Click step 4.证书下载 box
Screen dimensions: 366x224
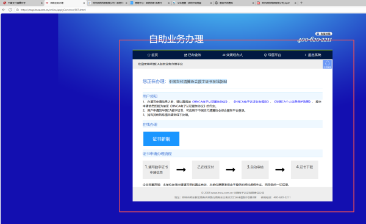coord(304,170)
